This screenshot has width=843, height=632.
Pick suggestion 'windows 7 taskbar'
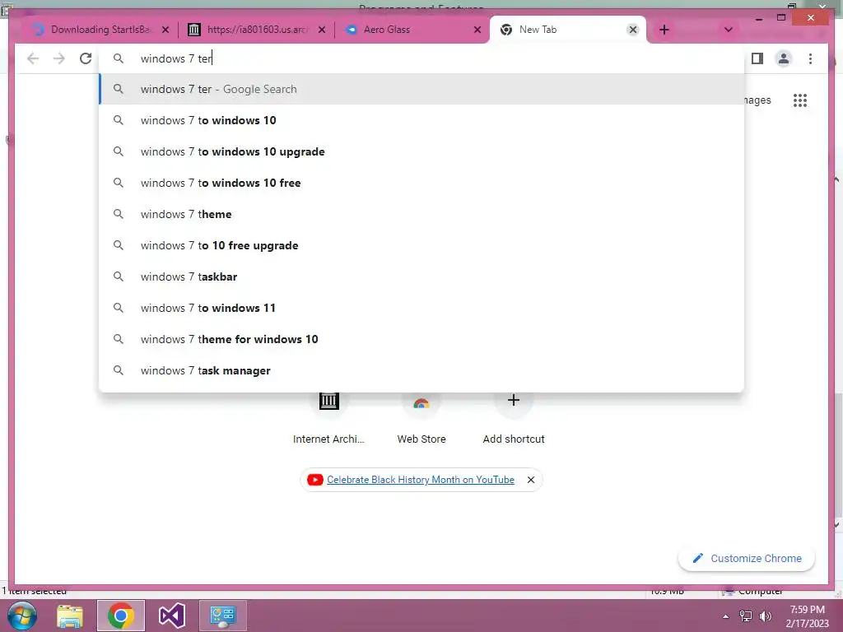[x=422, y=276]
